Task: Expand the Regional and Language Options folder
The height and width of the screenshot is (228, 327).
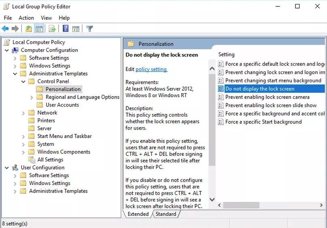Action: (x=32, y=97)
